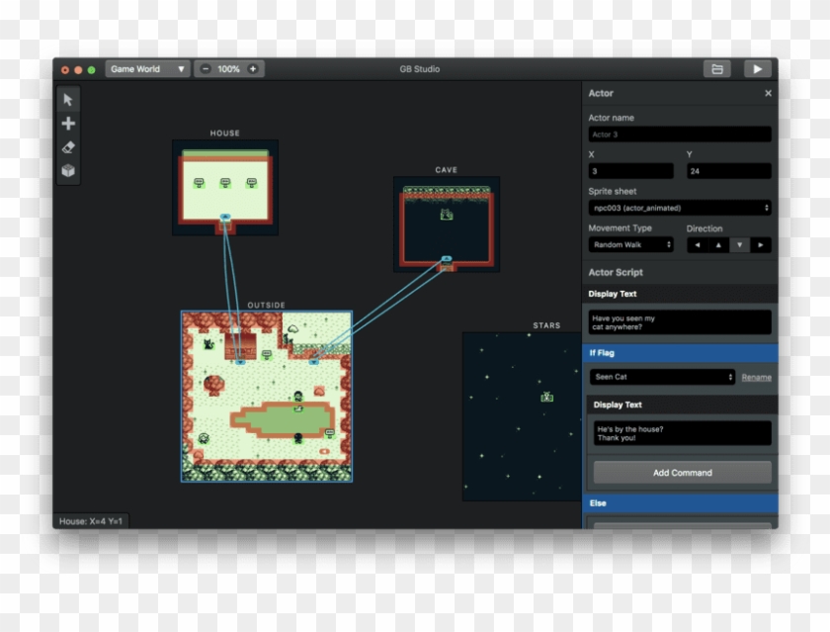Open the Game World dropdown
Screen dimensions: 830x632
pyautogui.click(x=147, y=69)
